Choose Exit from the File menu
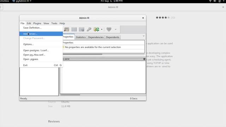Viewport: 226px width, 127px height. (x=41, y=65)
